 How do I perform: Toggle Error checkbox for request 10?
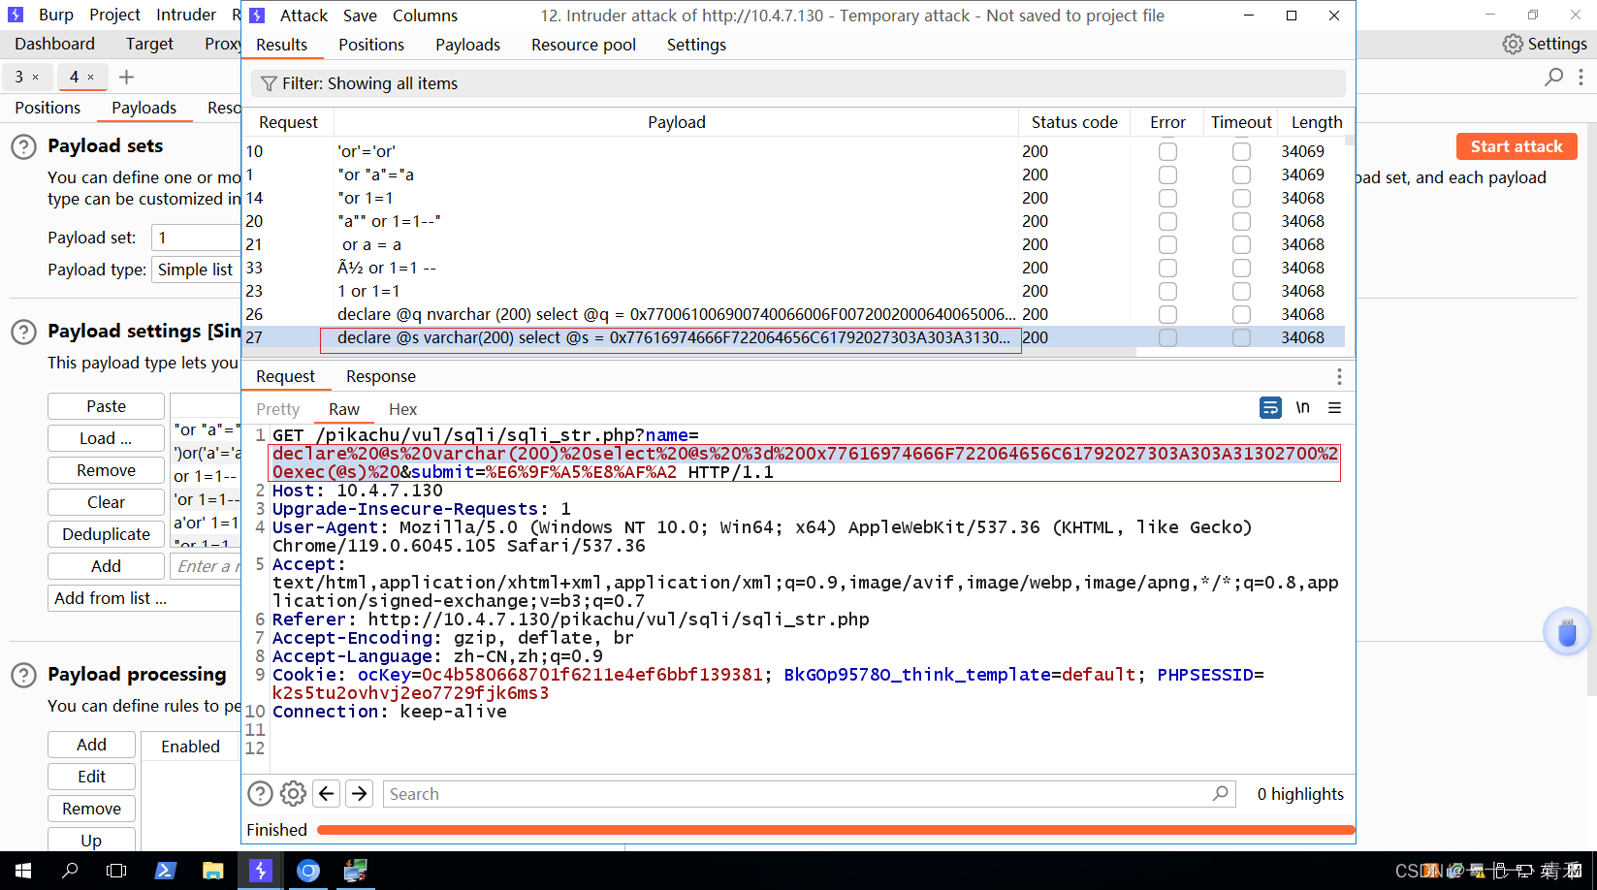click(x=1167, y=151)
